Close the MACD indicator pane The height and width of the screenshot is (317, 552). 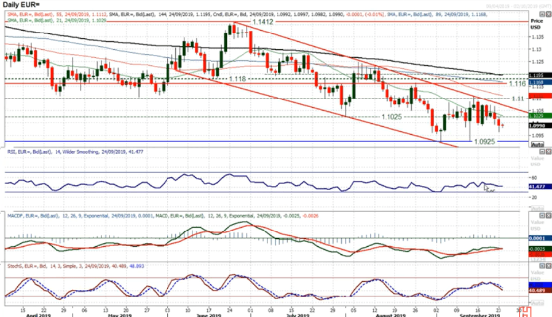point(548,217)
